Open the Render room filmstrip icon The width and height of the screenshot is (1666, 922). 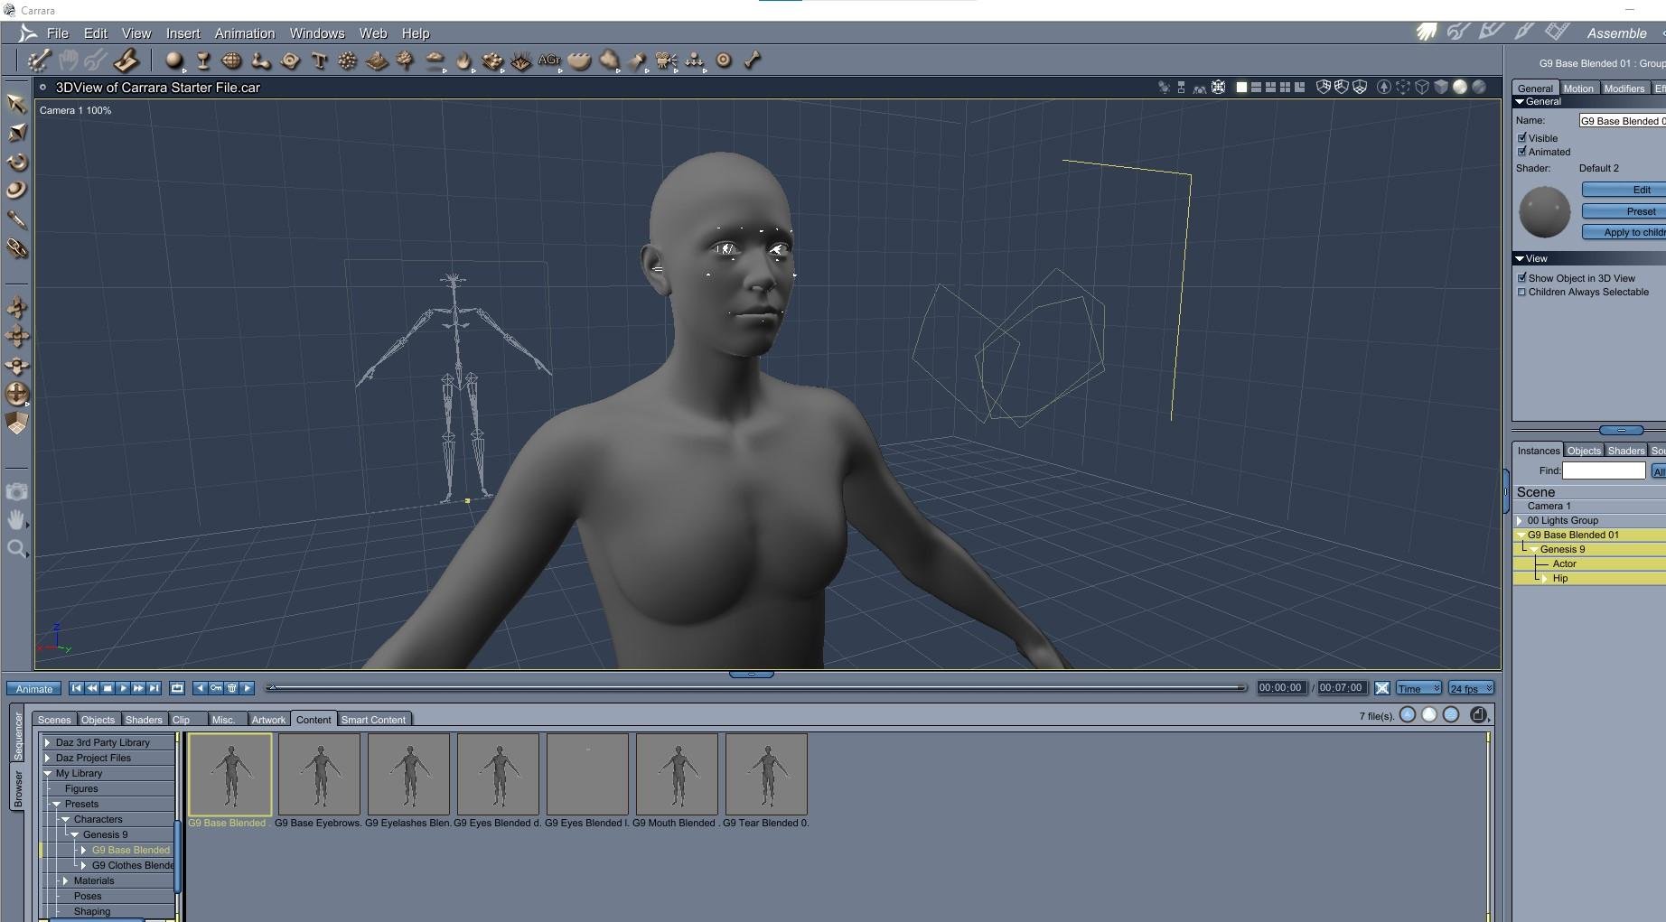pos(1557,33)
